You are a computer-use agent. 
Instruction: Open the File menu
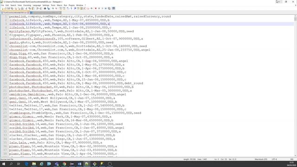[x=2, y=5]
